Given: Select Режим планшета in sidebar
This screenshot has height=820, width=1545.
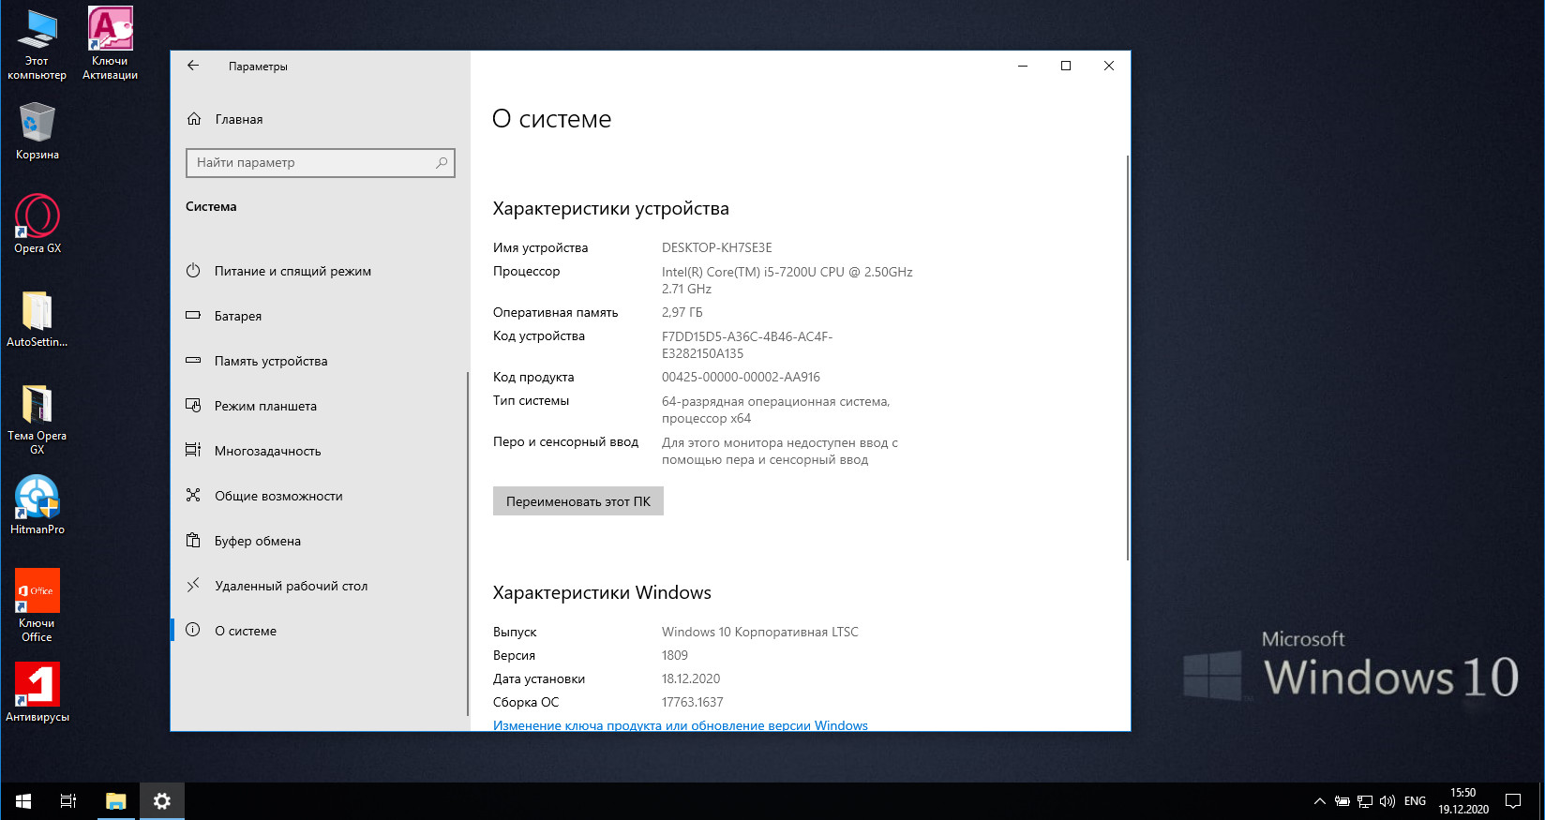Looking at the screenshot, I should pyautogui.click(x=319, y=406).
